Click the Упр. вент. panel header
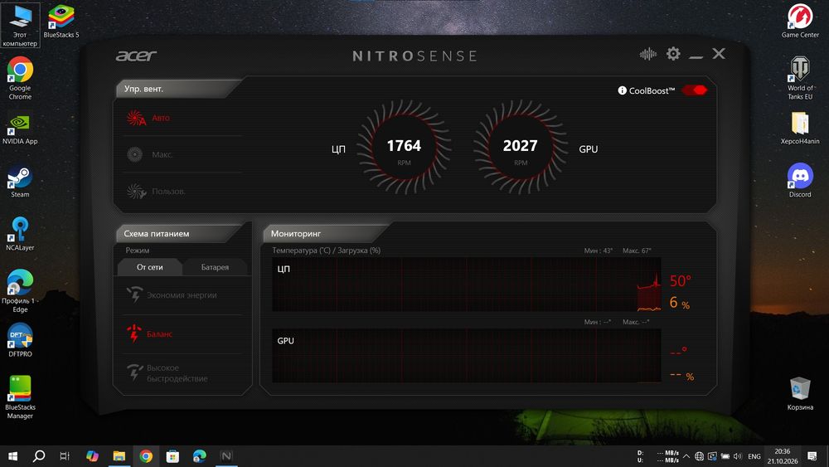 143,89
